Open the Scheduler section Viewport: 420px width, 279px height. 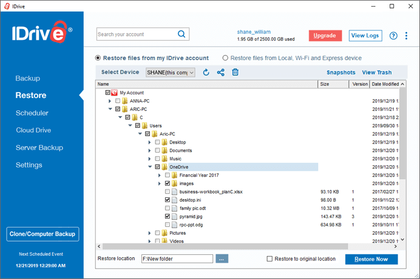pos(32,113)
